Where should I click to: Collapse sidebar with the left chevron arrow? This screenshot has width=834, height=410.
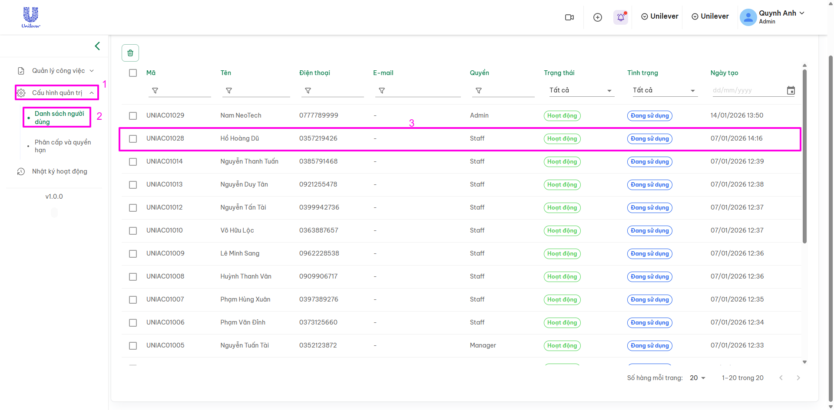coord(97,46)
